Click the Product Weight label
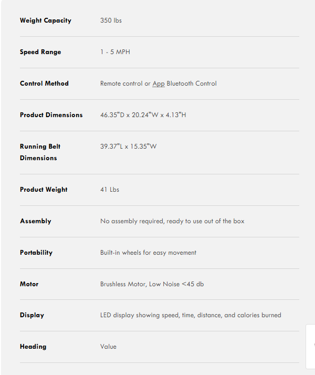Viewport: 315px width, 375px height. click(44, 190)
